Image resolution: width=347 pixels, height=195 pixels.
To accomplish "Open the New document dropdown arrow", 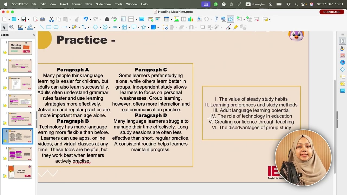I will (9, 19).
